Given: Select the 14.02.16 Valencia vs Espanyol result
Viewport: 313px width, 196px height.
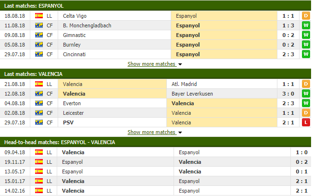Looking at the screenshot, I should (155, 191).
